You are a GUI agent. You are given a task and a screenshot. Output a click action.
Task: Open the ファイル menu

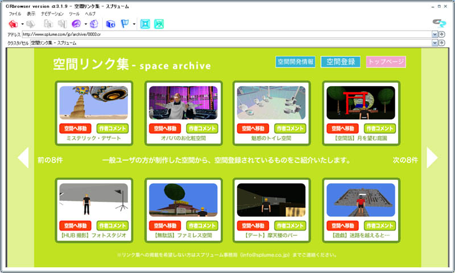[x=15, y=14]
